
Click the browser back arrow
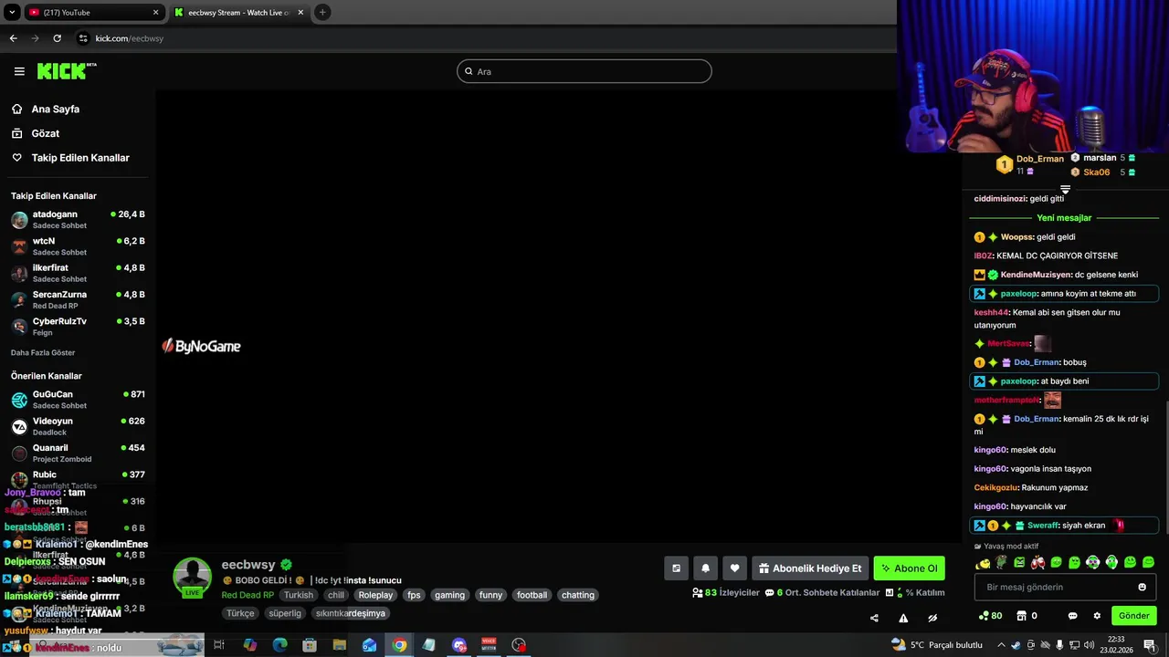click(13, 38)
